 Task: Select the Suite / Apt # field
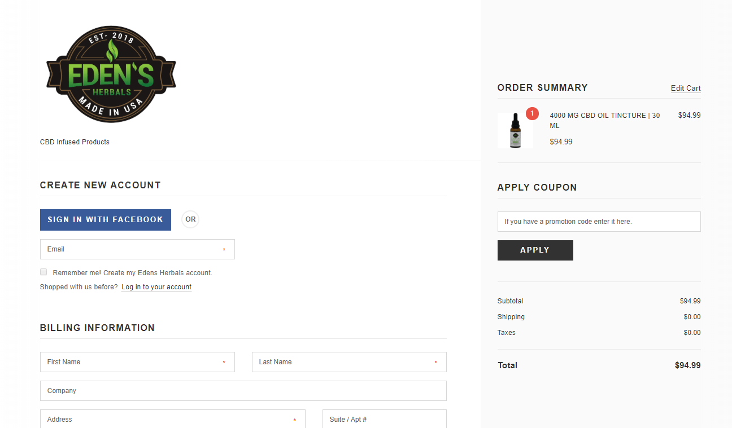click(x=385, y=419)
